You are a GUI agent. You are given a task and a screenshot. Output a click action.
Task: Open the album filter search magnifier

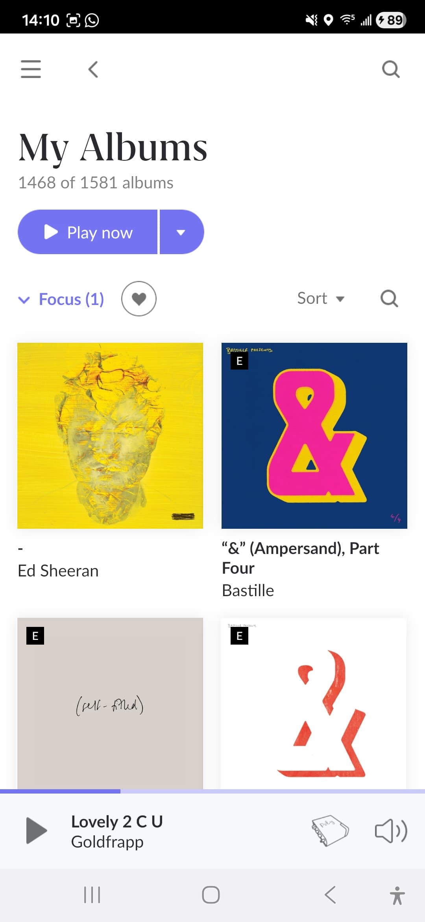389,299
